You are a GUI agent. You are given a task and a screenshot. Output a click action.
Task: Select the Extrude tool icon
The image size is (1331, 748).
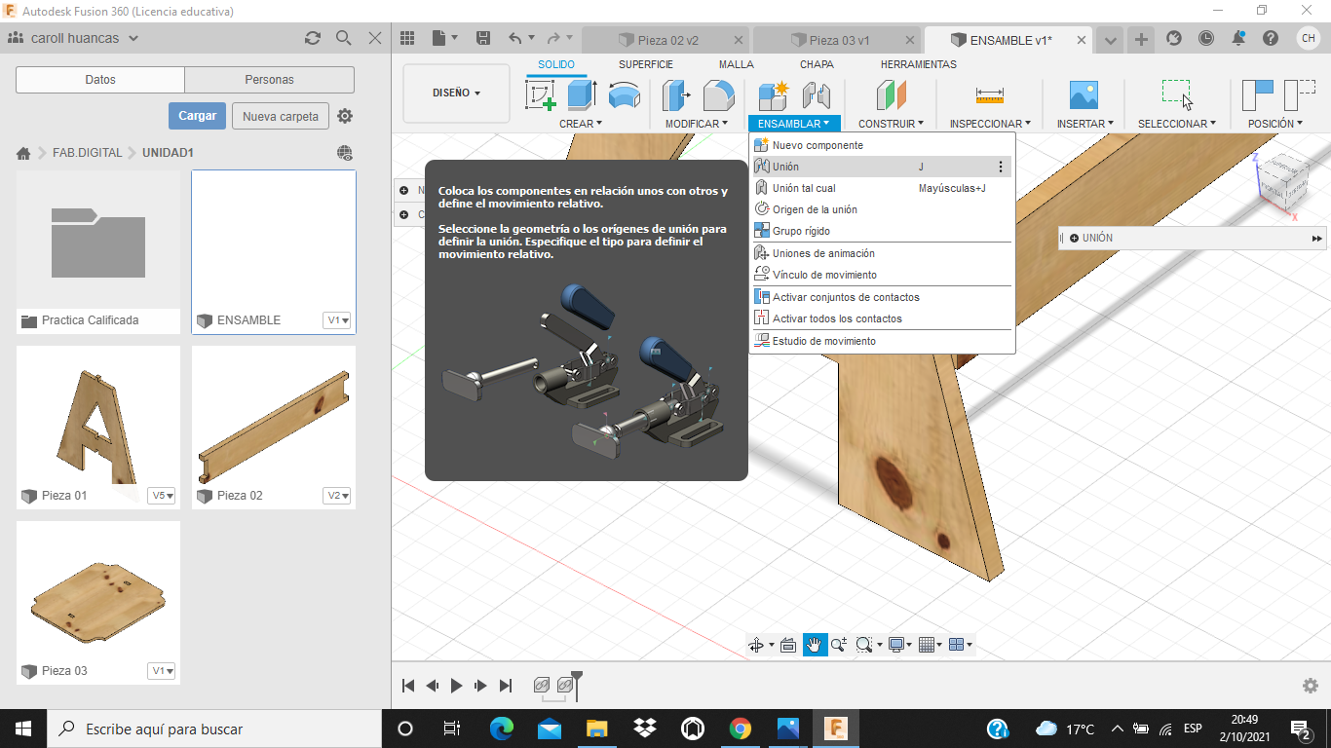coord(582,95)
